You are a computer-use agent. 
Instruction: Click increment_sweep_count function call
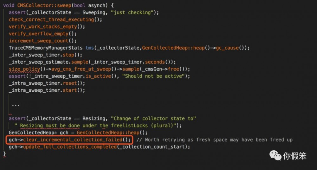[38, 41]
